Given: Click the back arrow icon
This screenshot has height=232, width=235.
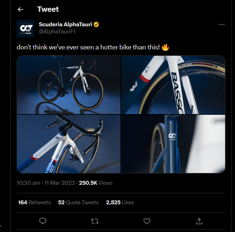Looking at the screenshot, I should click(x=21, y=10).
